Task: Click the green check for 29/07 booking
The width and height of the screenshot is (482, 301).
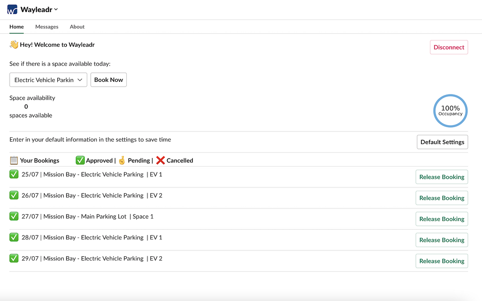Action: click(x=14, y=258)
